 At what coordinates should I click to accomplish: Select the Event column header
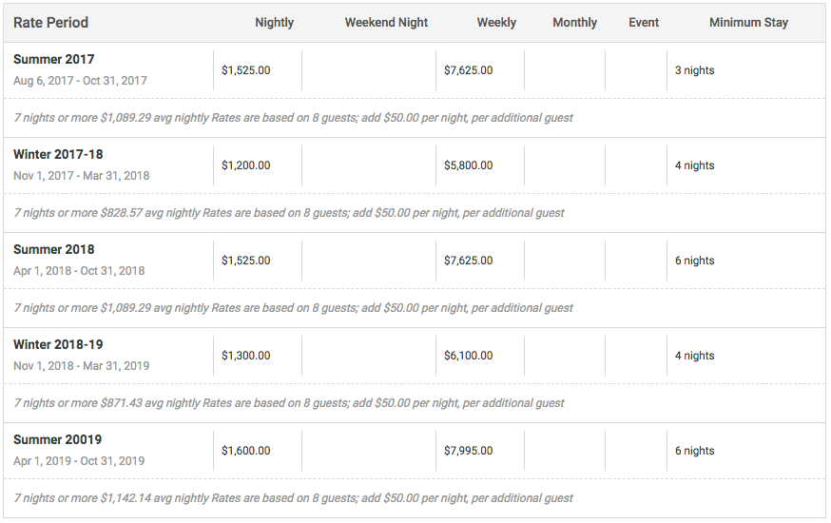(644, 23)
